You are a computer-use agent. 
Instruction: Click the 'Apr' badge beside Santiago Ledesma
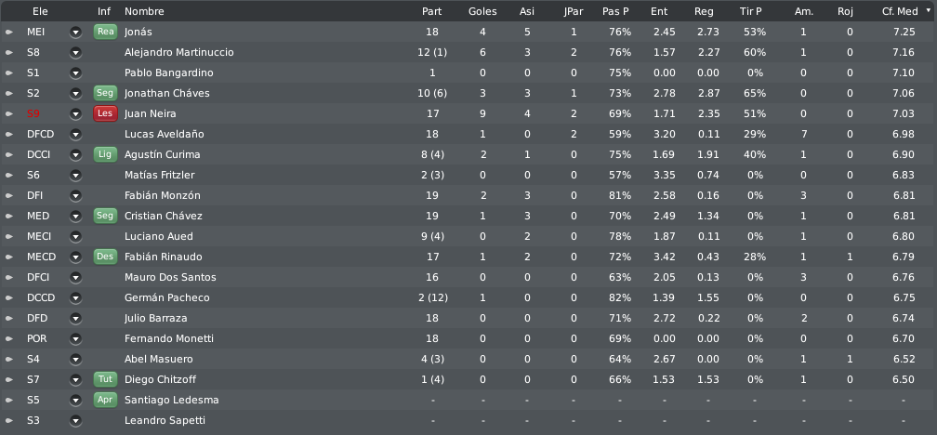tap(105, 400)
